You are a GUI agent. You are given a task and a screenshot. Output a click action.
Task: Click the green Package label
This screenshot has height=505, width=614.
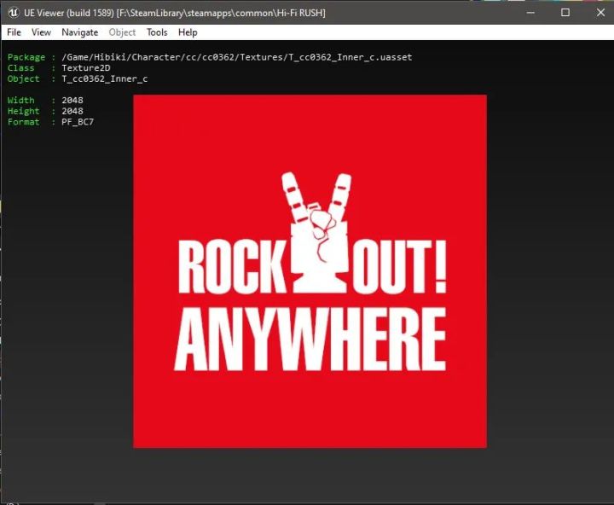[x=26, y=57]
